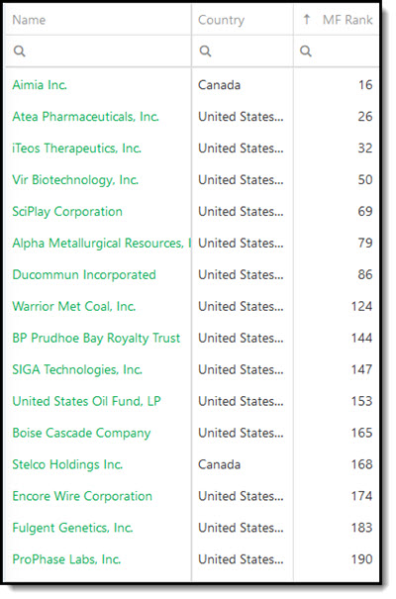Focus the Country filter input field

[x=243, y=50]
